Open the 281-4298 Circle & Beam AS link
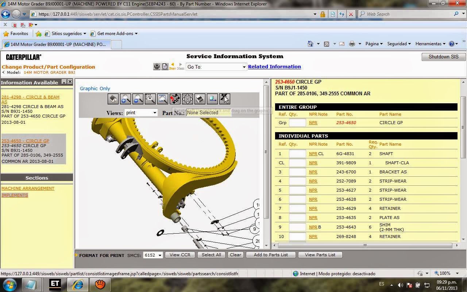The height and width of the screenshot is (292, 467). [30, 99]
